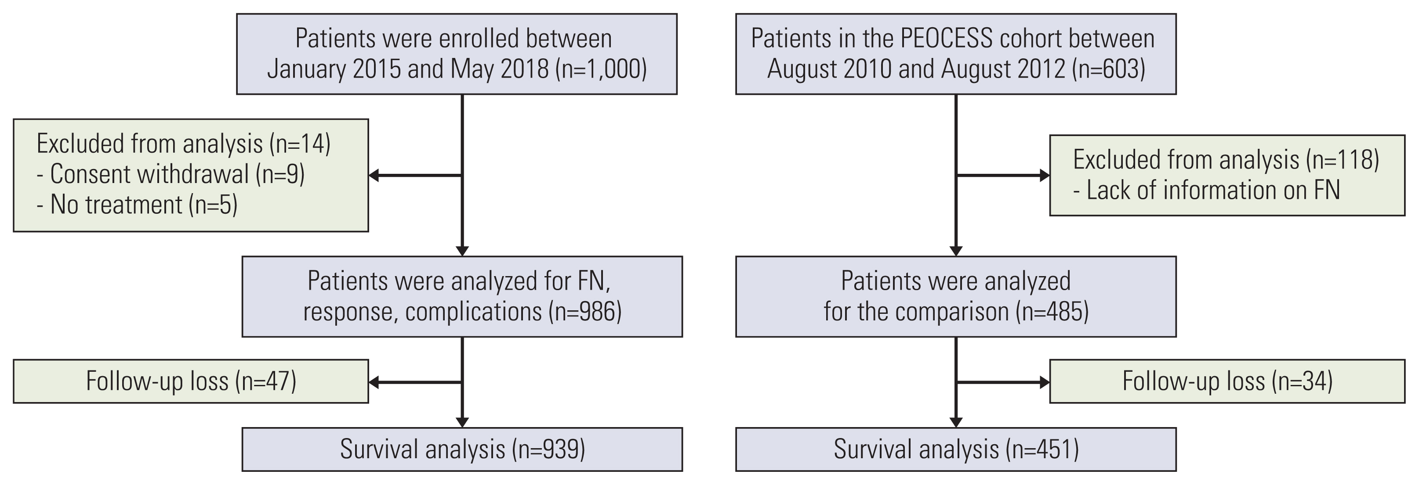
Task: Click the PEOCESS cohort (n=603) box
Action: (956, 54)
